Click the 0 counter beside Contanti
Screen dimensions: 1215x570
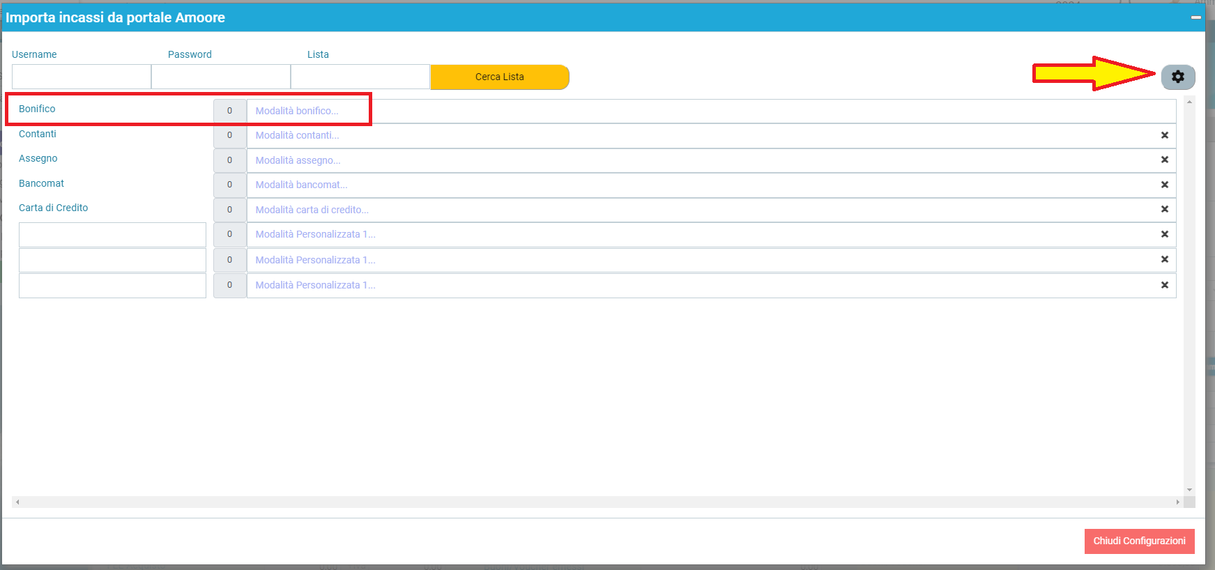pos(229,135)
